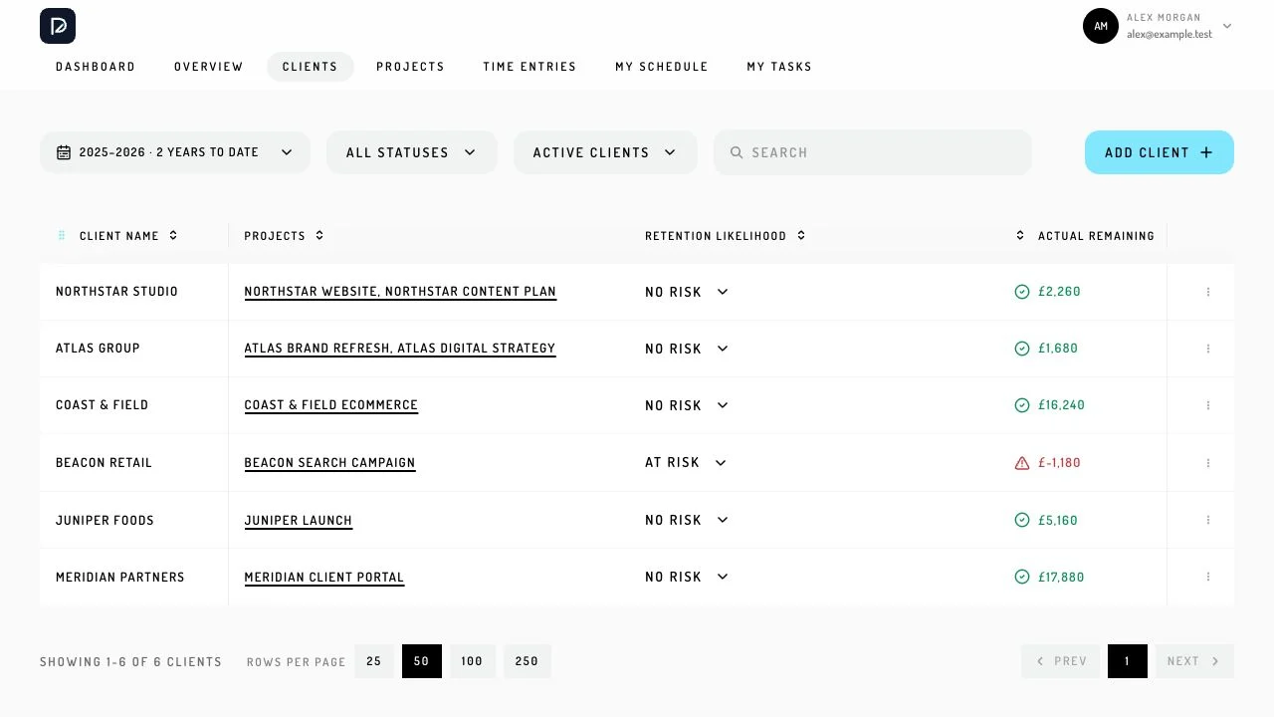Switch to the Projects tab
The width and height of the screenshot is (1274, 717).
click(x=411, y=67)
